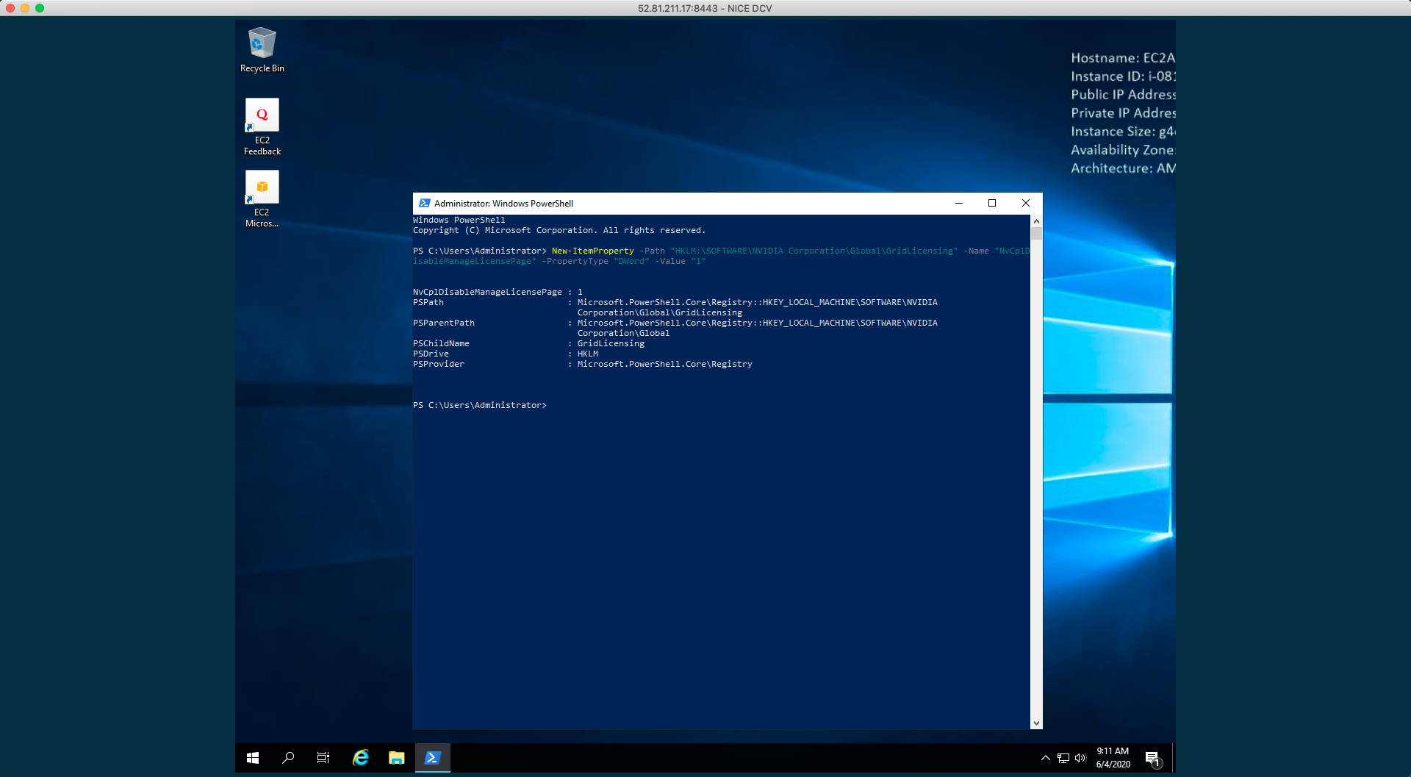
Task: Select the PowerShell taskbar button
Action: click(432, 758)
